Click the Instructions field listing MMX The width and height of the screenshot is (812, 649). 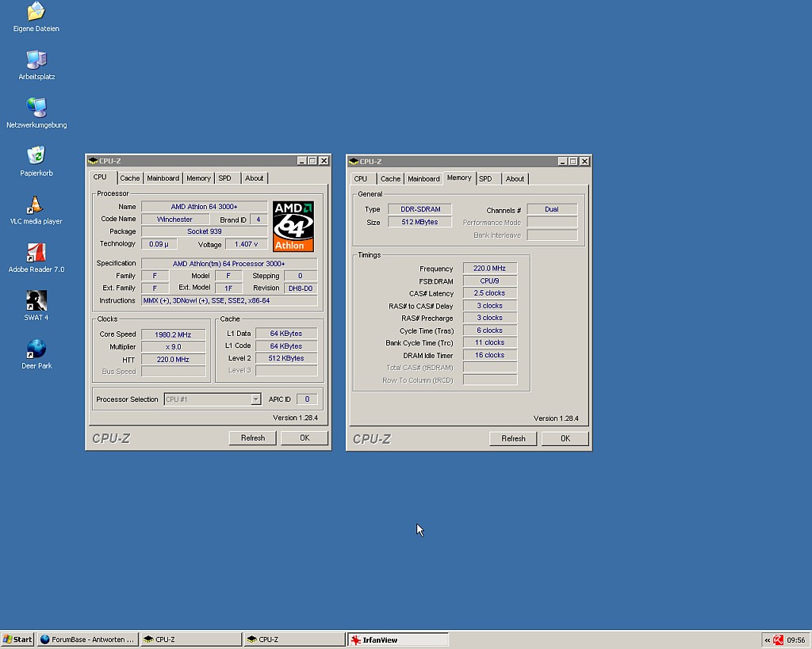pos(229,300)
